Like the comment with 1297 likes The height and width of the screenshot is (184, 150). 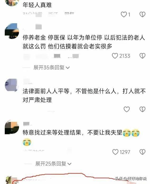115,152
